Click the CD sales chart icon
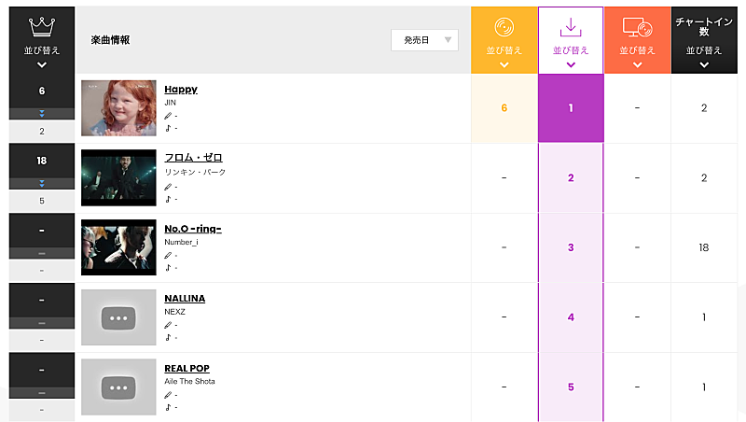Viewport: 746px width, 422px height. point(504,28)
